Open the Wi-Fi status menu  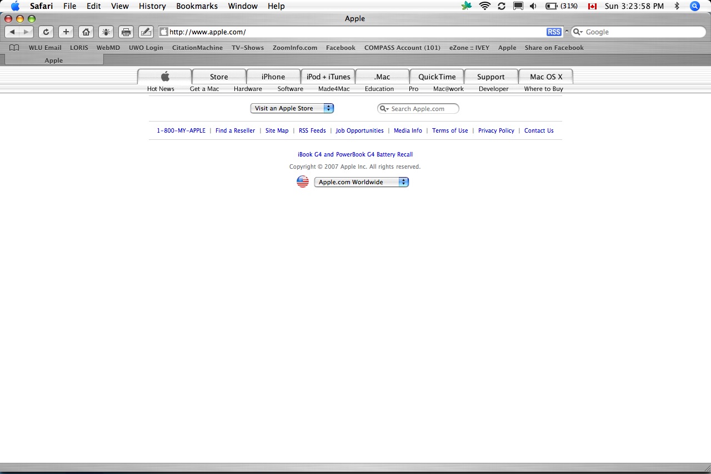click(x=485, y=6)
